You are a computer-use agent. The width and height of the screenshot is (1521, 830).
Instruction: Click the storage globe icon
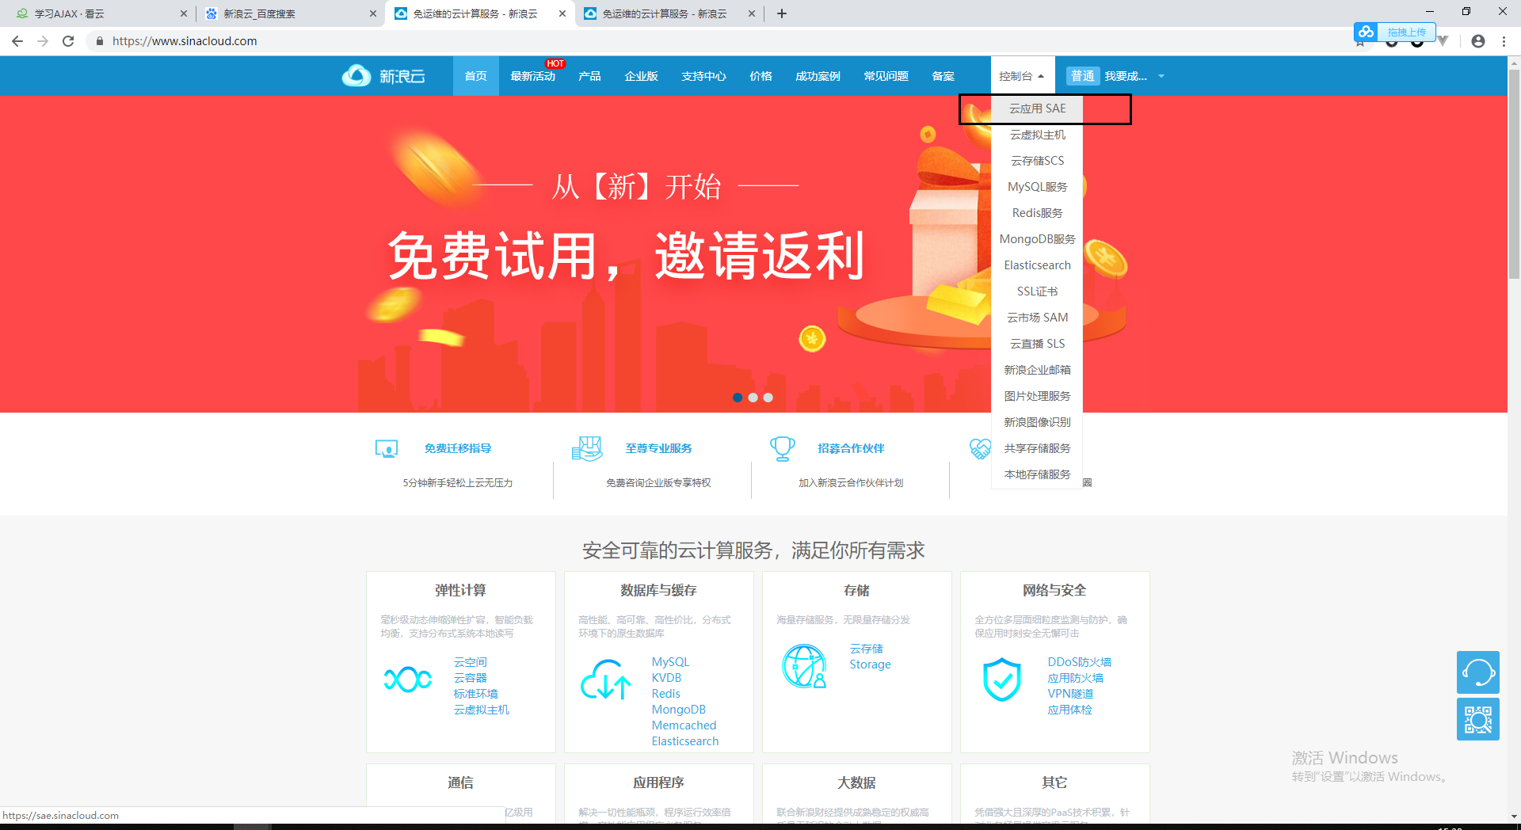tap(804, 666)
